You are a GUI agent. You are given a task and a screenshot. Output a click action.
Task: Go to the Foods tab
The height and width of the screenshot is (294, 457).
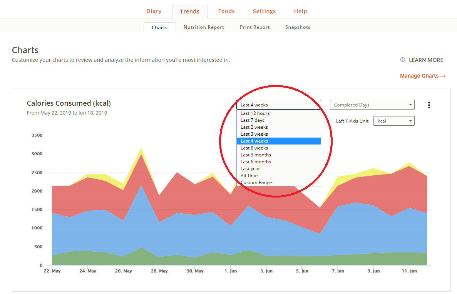(226, 11)
